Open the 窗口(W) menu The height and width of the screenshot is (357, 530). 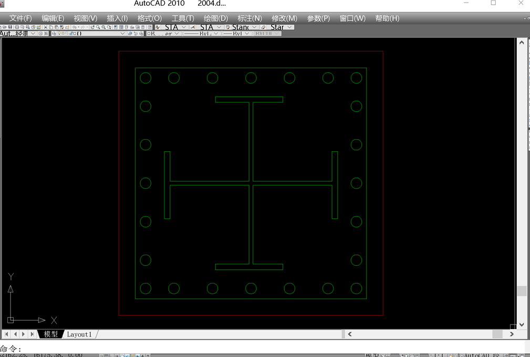tap(352, 18)
